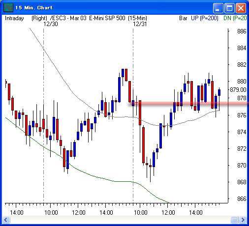The image size is (249, 226).
Task: Click the 12/31 date separator label
Action: [140, 24]
